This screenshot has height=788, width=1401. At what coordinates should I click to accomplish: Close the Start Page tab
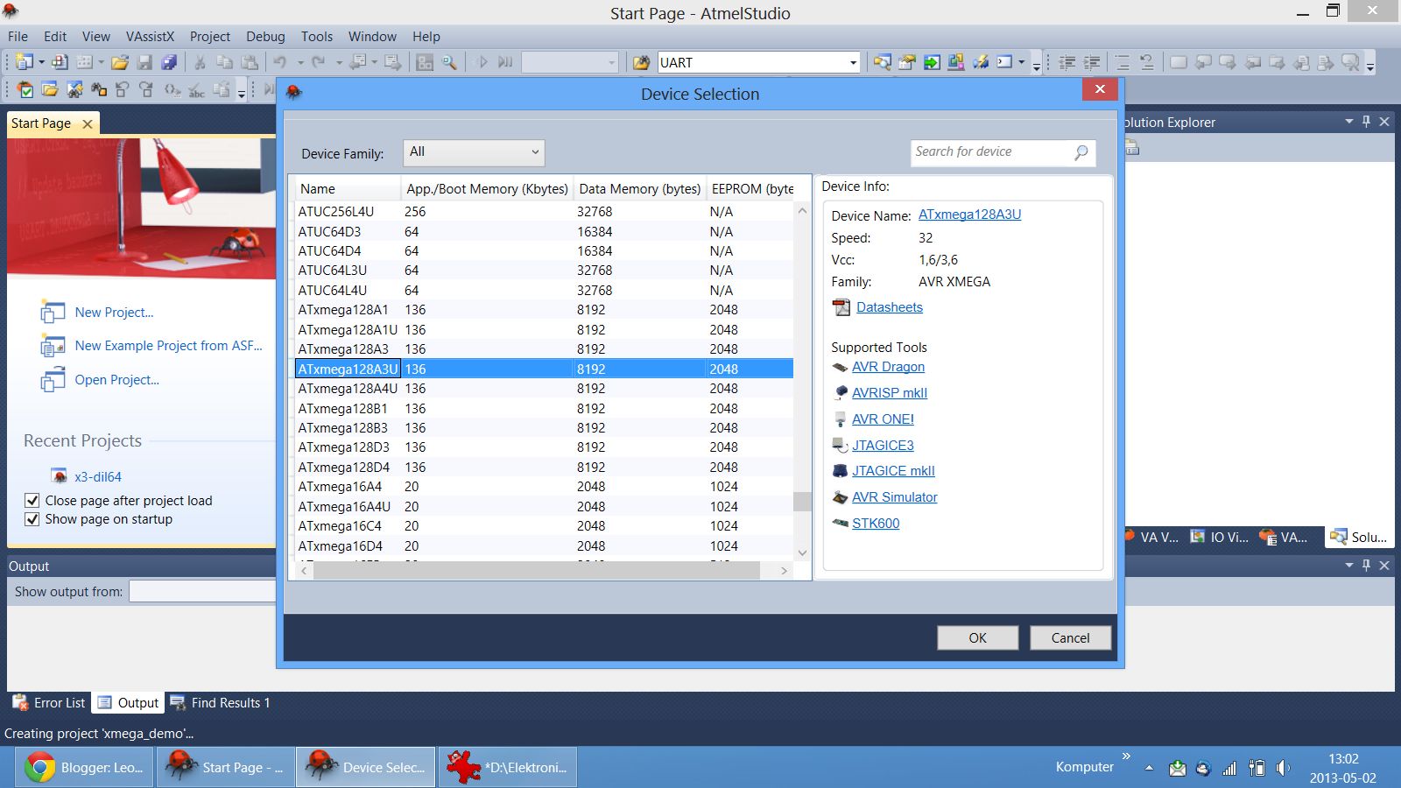pyautogui.click(x=88, y=123)
